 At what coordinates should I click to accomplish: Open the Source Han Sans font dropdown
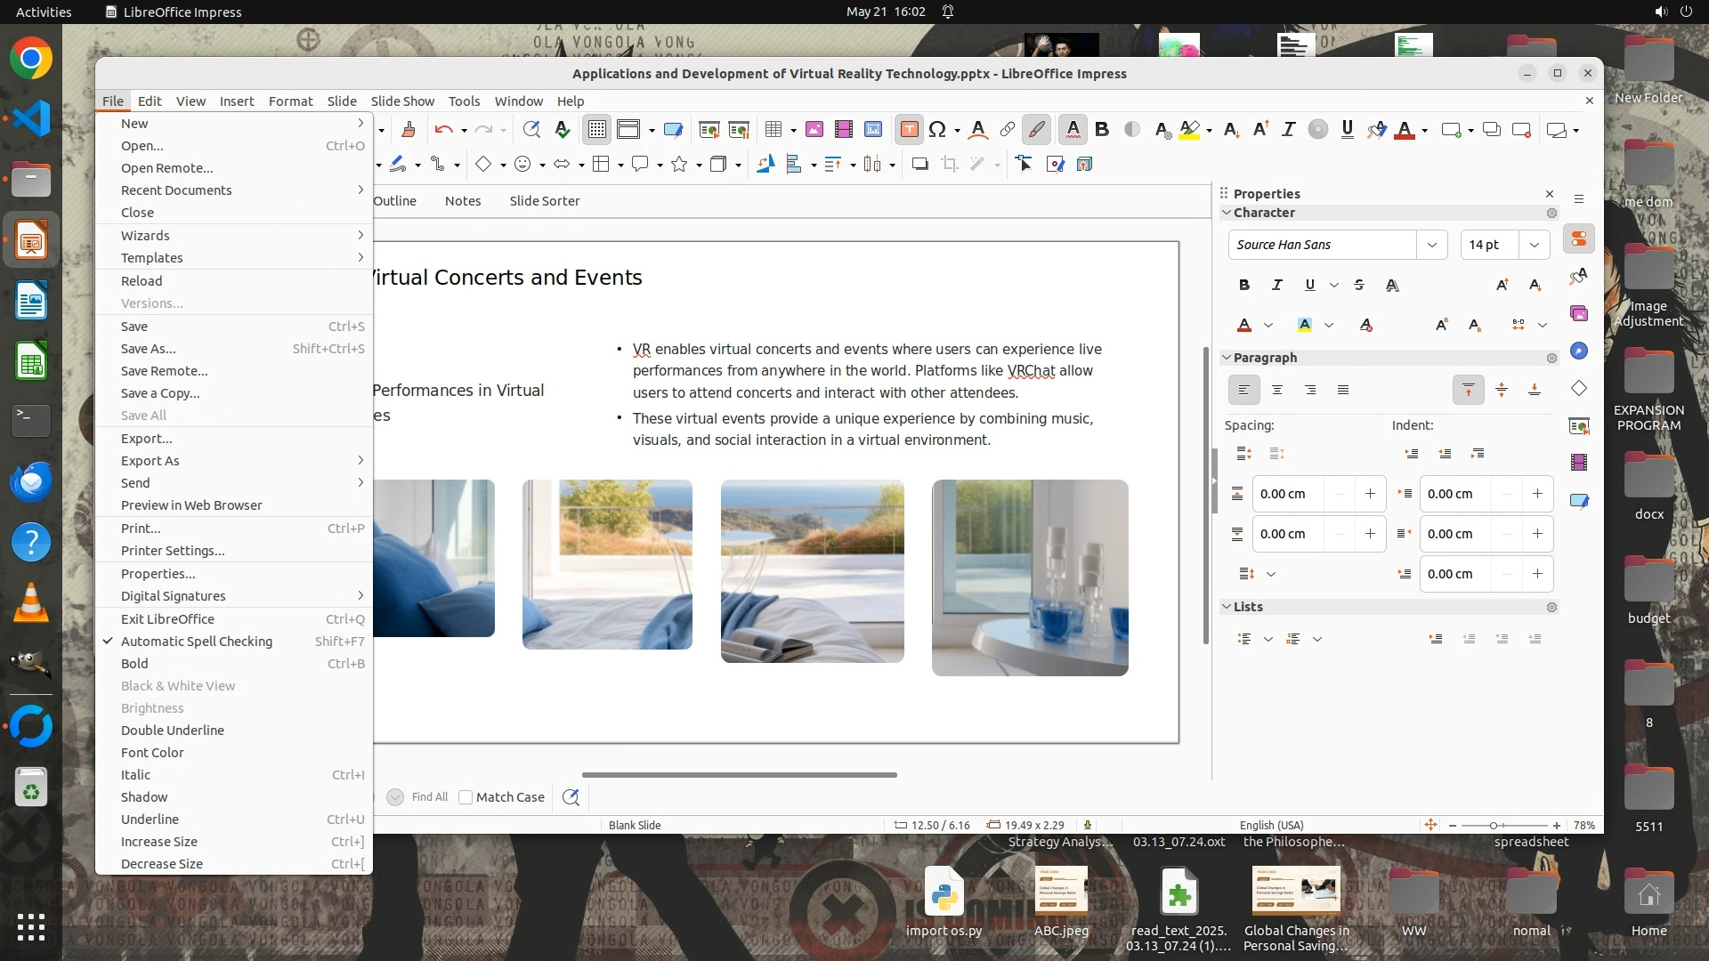pos(1431,244)
